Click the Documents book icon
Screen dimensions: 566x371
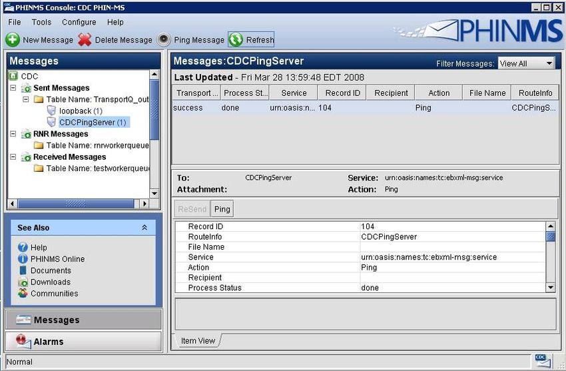[23, 270]
